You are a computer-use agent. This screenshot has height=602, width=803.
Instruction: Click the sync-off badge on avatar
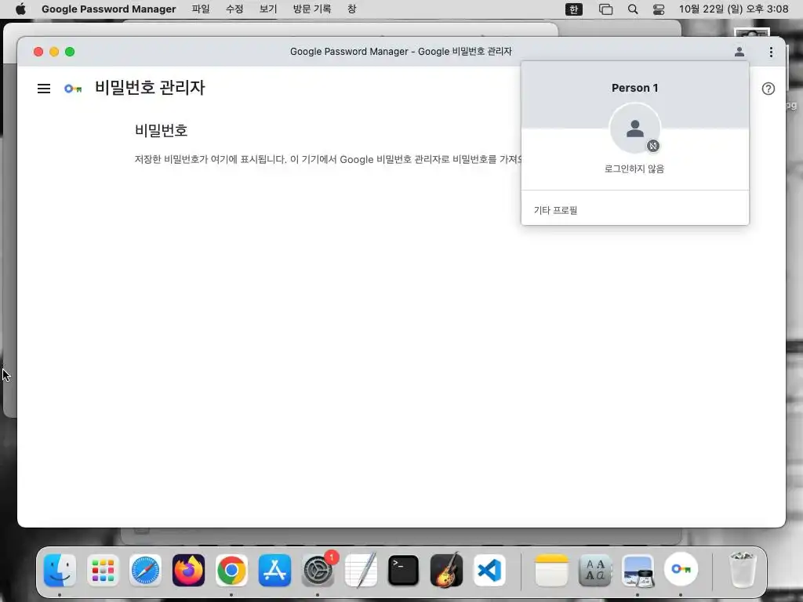coord(652,146)
